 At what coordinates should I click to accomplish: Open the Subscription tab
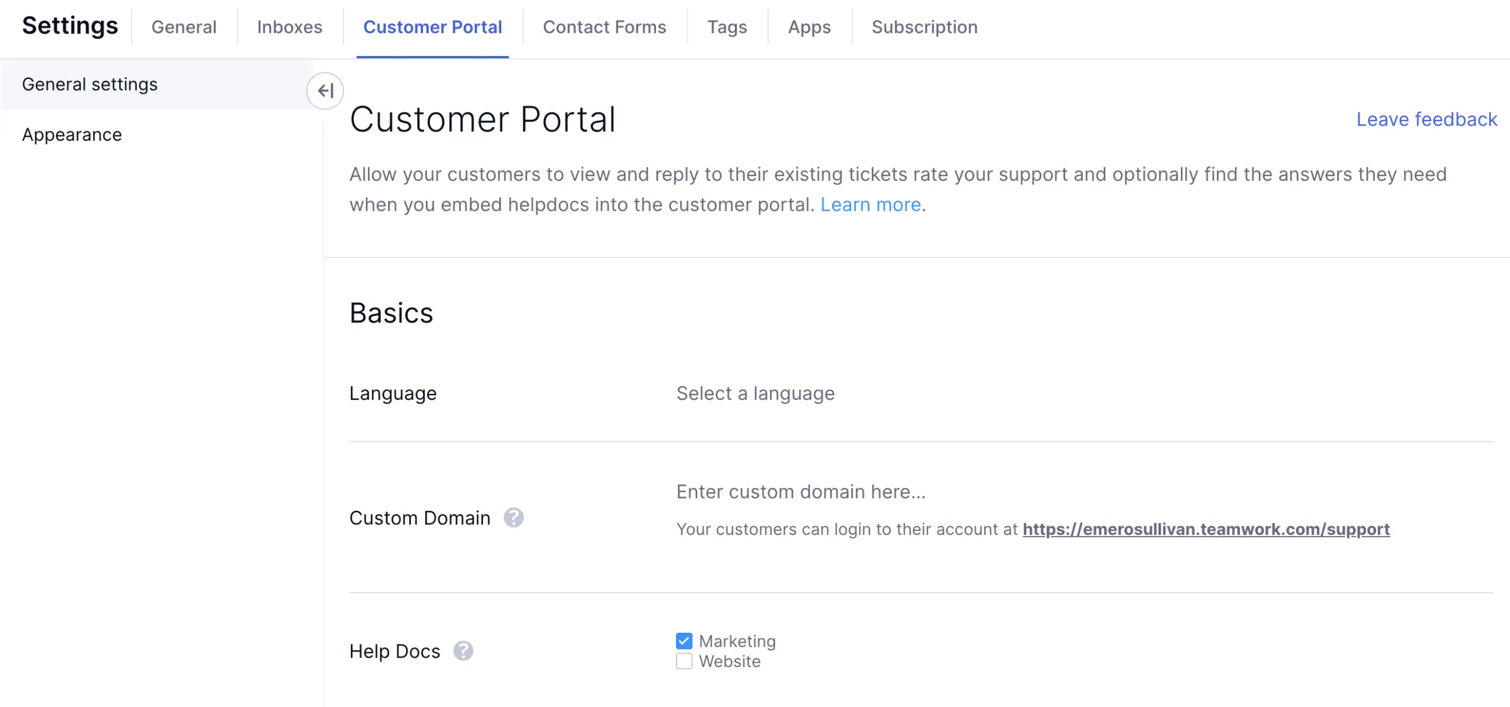coord(924,27)
